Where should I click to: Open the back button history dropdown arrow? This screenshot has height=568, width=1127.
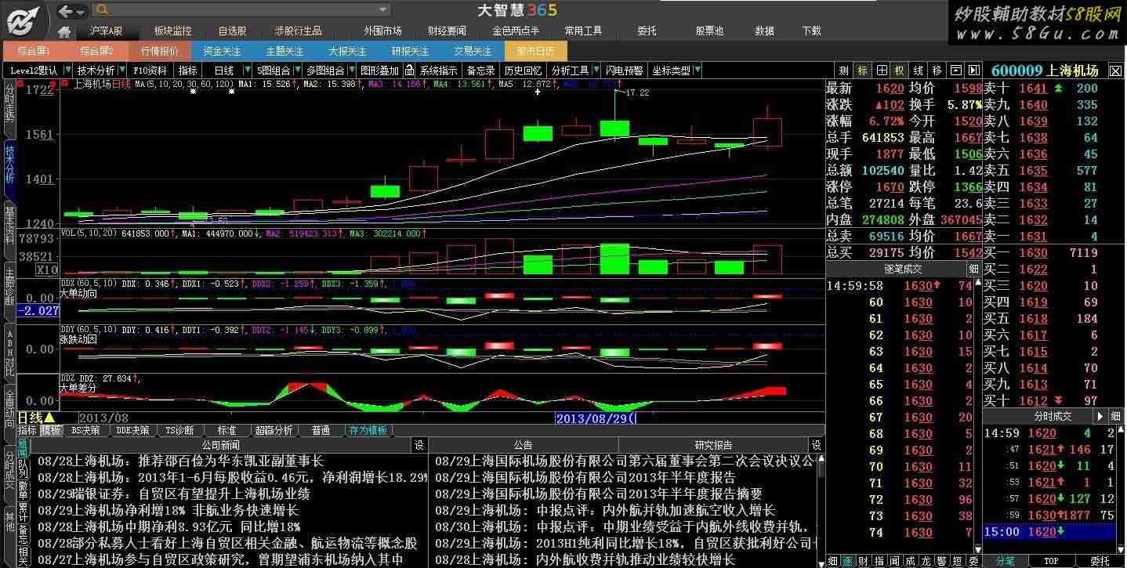82,11
